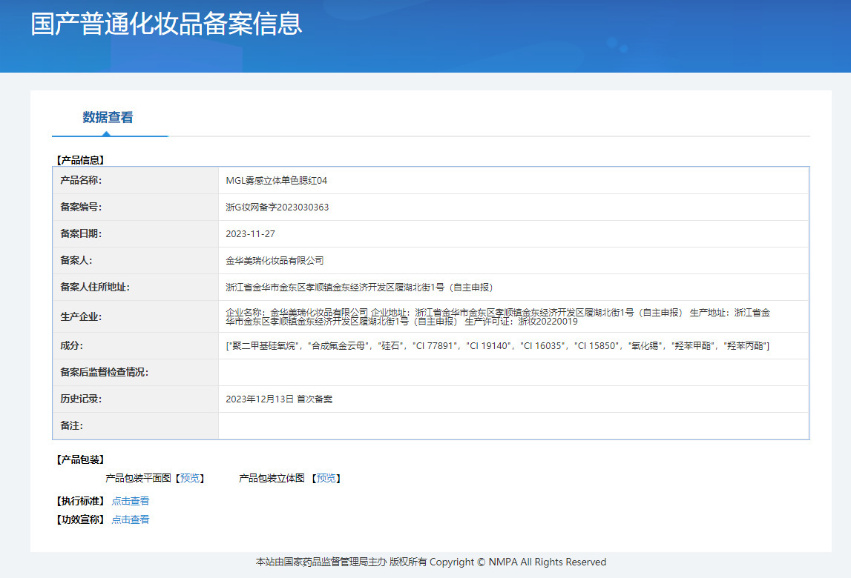Click 点击查看 next to 执行标准

pos(131,501)
